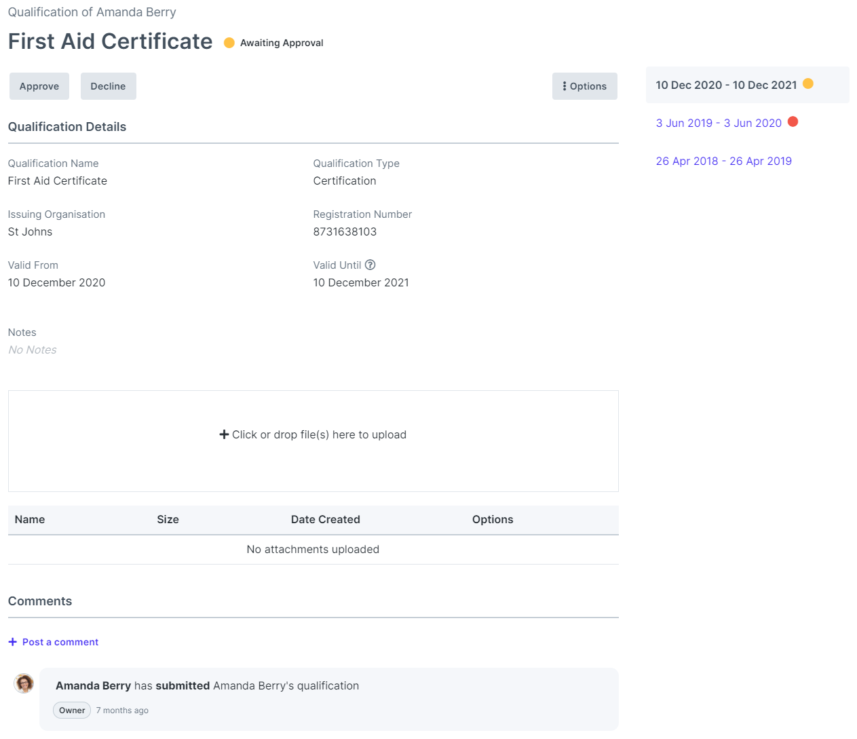Open the 26 Apr 2018 - 26 Apr 2019 record
This screenshot has height=739, width=857.
(x=723, y=161)
